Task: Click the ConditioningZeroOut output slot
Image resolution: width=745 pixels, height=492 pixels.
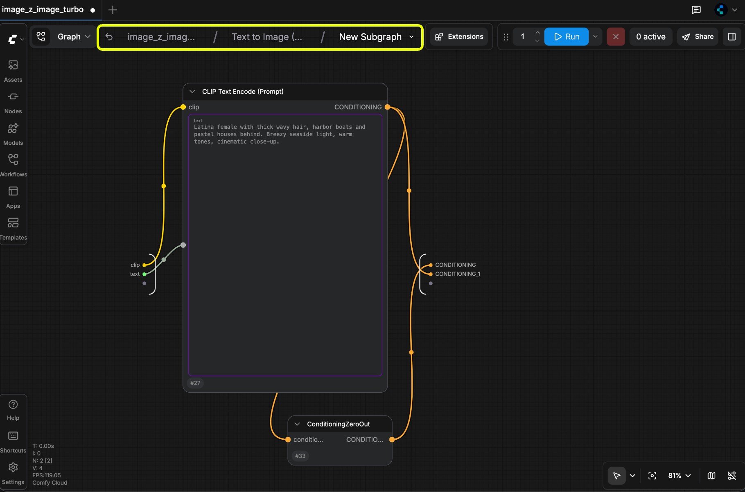Action: [392, 440]
